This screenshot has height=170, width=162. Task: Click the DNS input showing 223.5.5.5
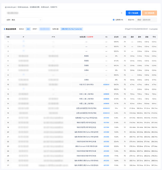pyautogui.click(x=146, y=20)
